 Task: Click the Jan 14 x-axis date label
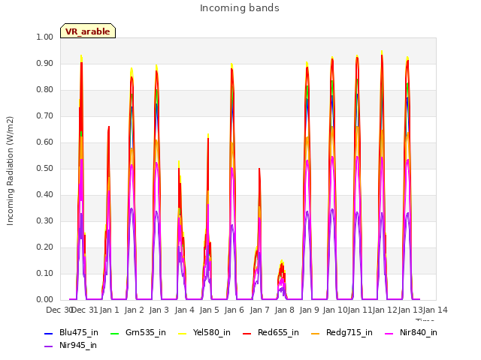pyautogui.click(x=435, y=310)
